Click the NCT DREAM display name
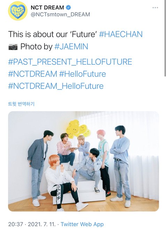Screen dimensions: 167x230 click(47, 8)
